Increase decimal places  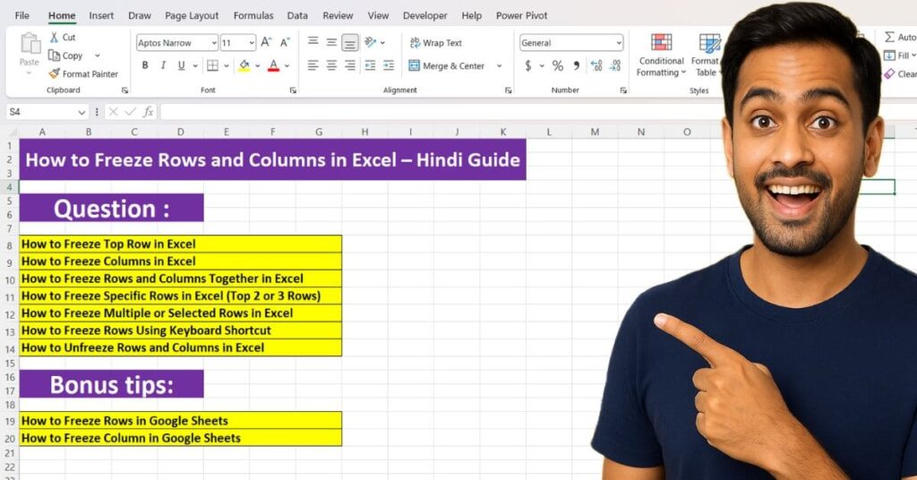(x=596, y=65)
